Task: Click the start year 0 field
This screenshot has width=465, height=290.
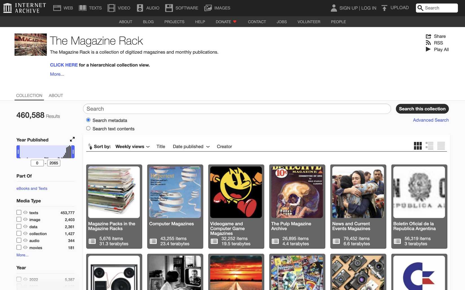Action: pos(37,163)
